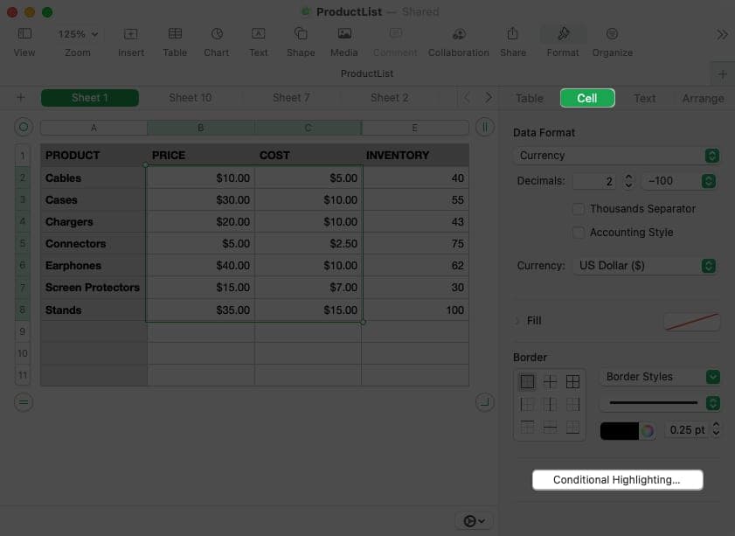The width and height of the screenshot is (735, 536).
Task: Open the border line style dropdown
Action: tap(660, 403)
